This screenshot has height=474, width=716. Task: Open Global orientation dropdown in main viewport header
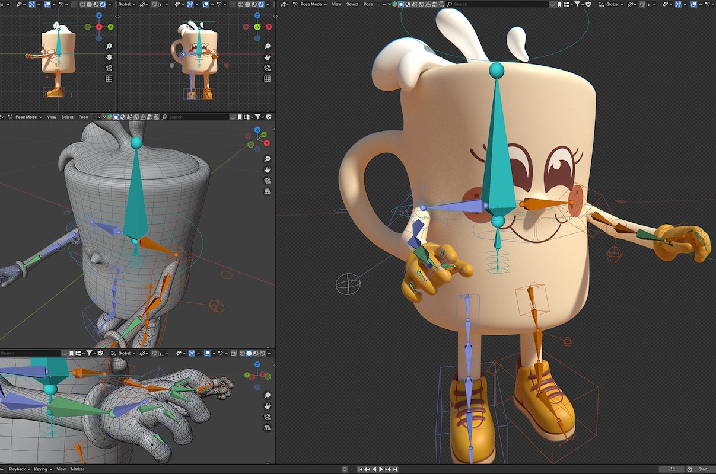point(613,4)
